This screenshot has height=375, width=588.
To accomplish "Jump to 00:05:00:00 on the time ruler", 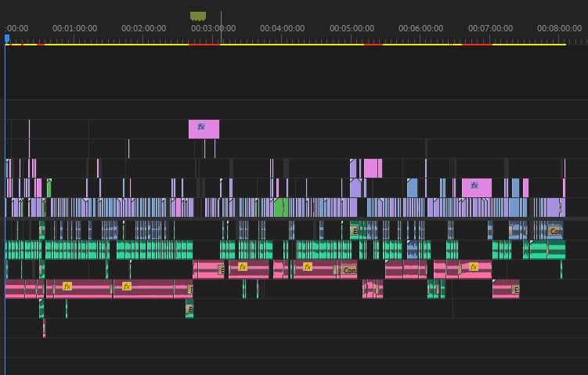I will [x=352, y=28].
